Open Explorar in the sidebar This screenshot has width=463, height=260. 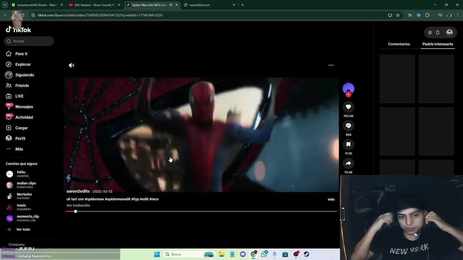pyautogui.click(x=23, y=64)
